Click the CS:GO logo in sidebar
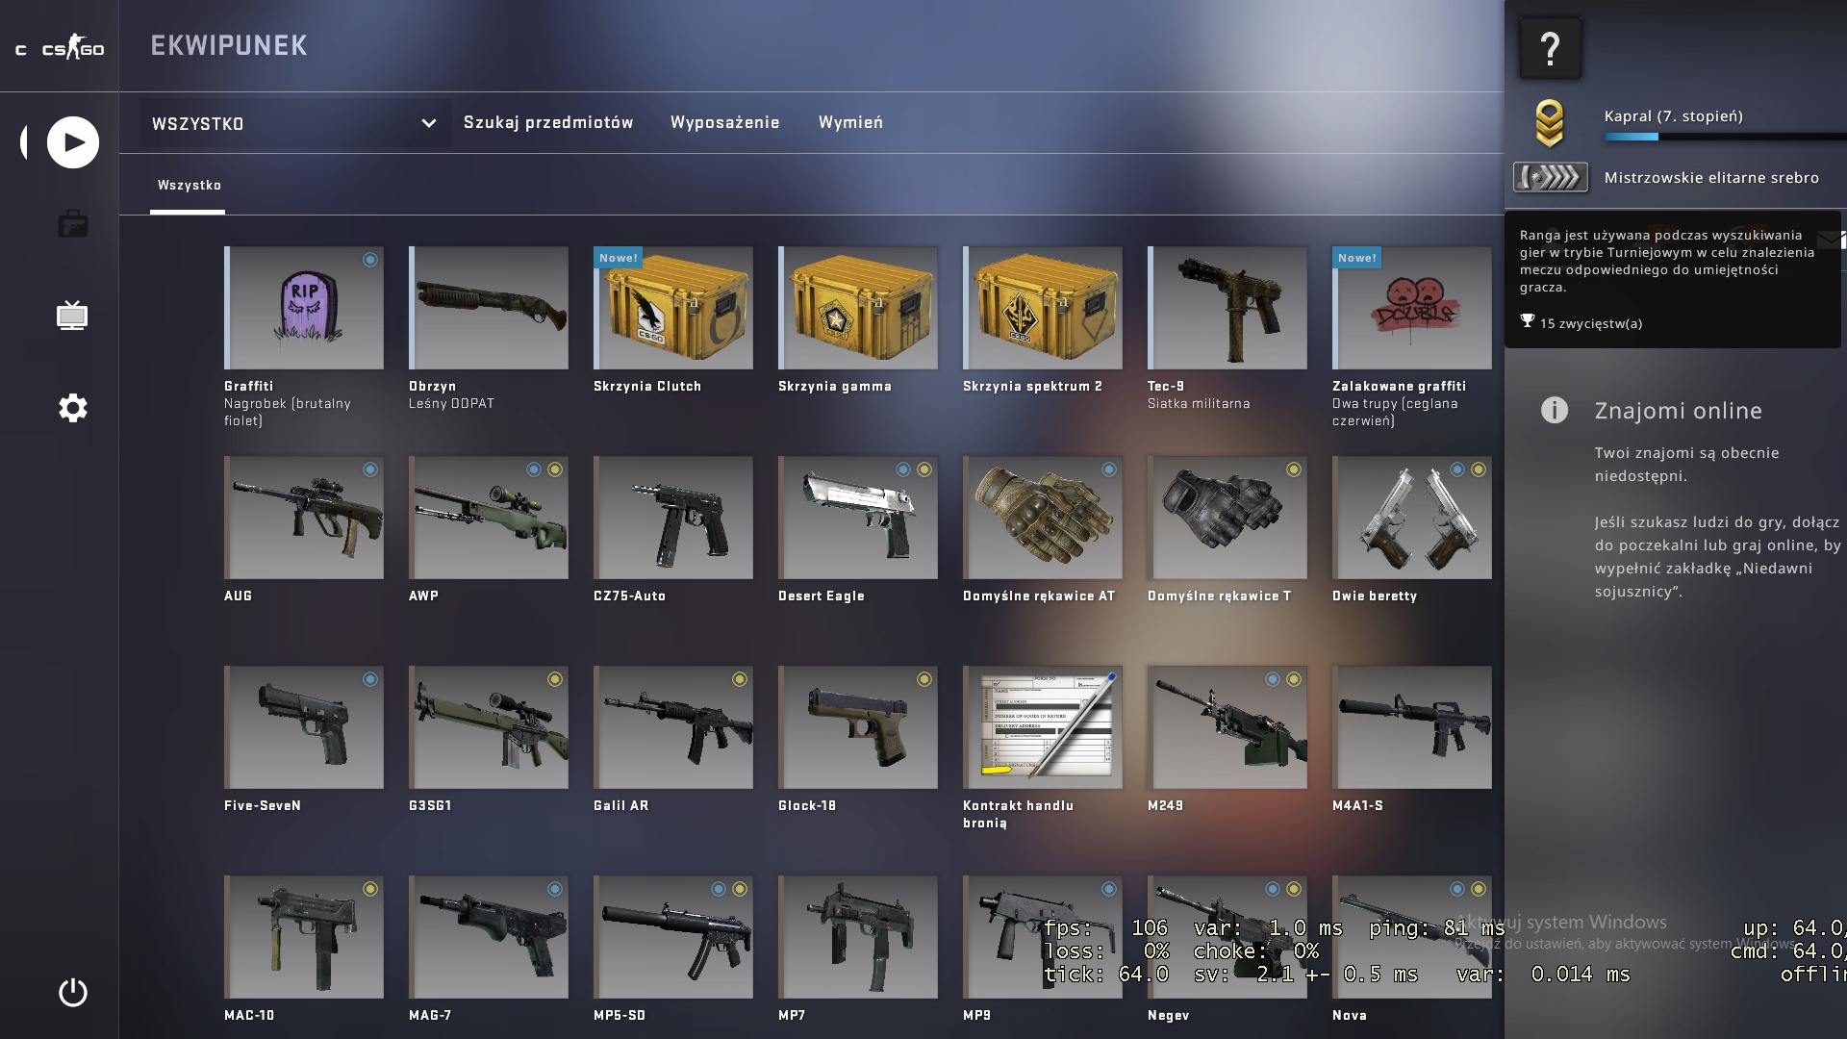 coord(72,48)
